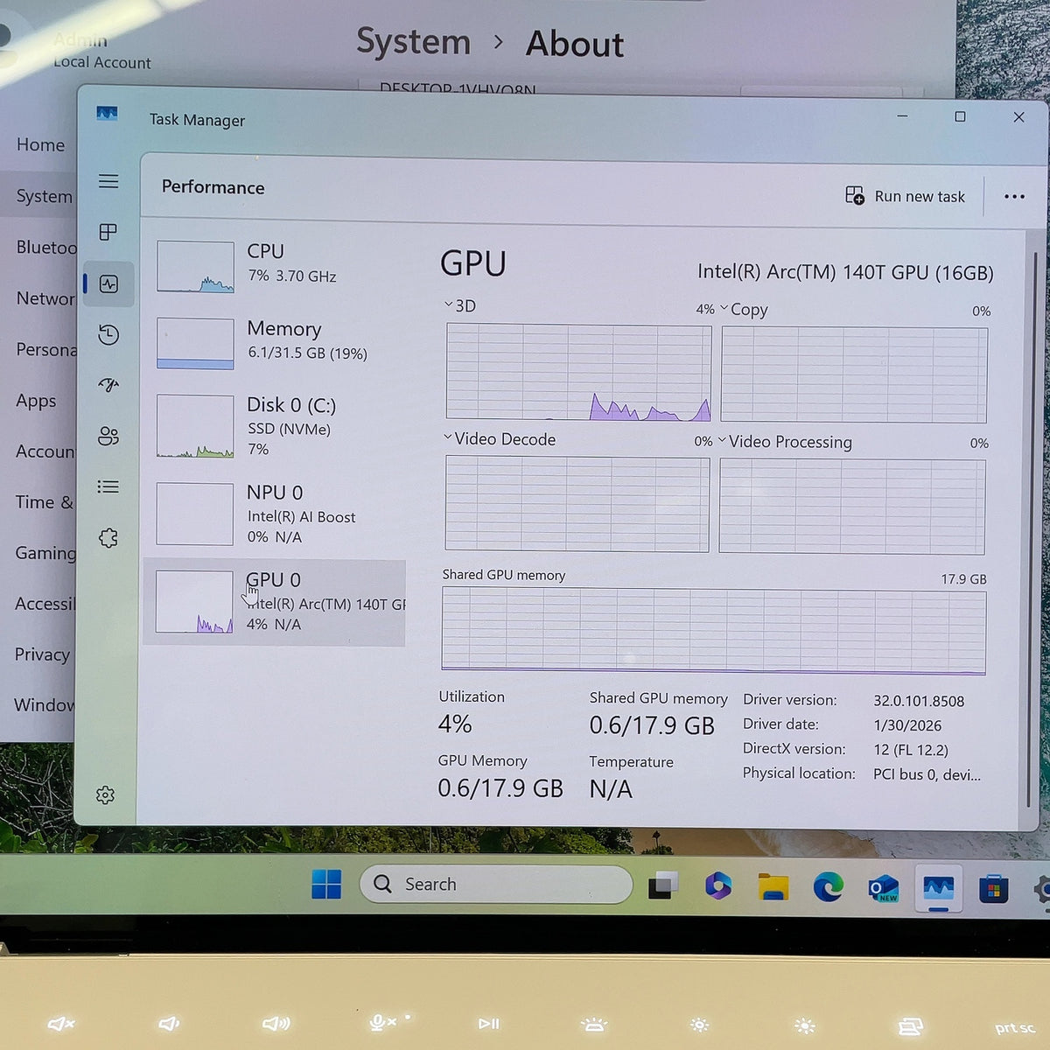Select Disk 0 (C:) performance entry
Screen dimensions: 1050x1050
(276, 426)
